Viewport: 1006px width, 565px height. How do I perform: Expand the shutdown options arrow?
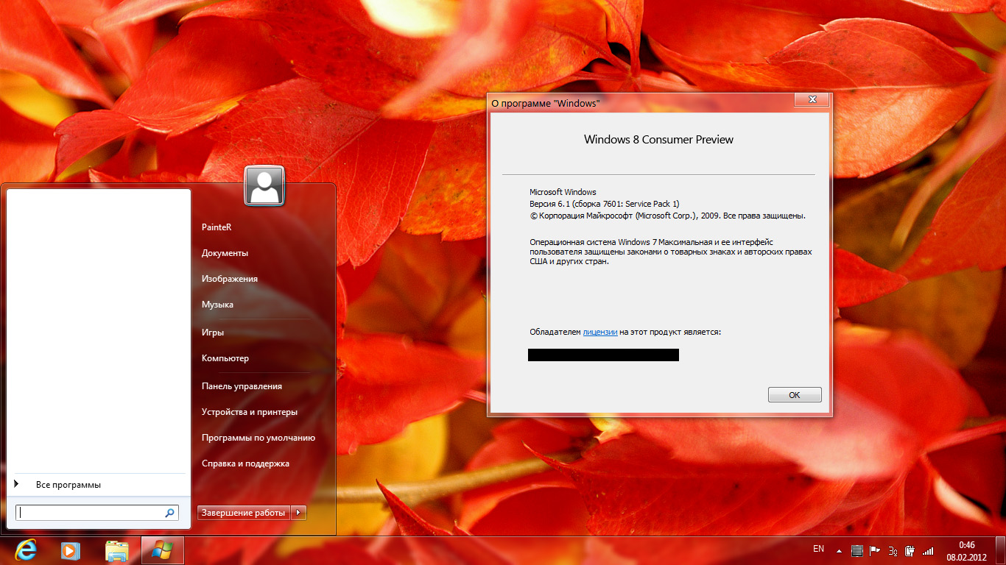click(298, 513)
